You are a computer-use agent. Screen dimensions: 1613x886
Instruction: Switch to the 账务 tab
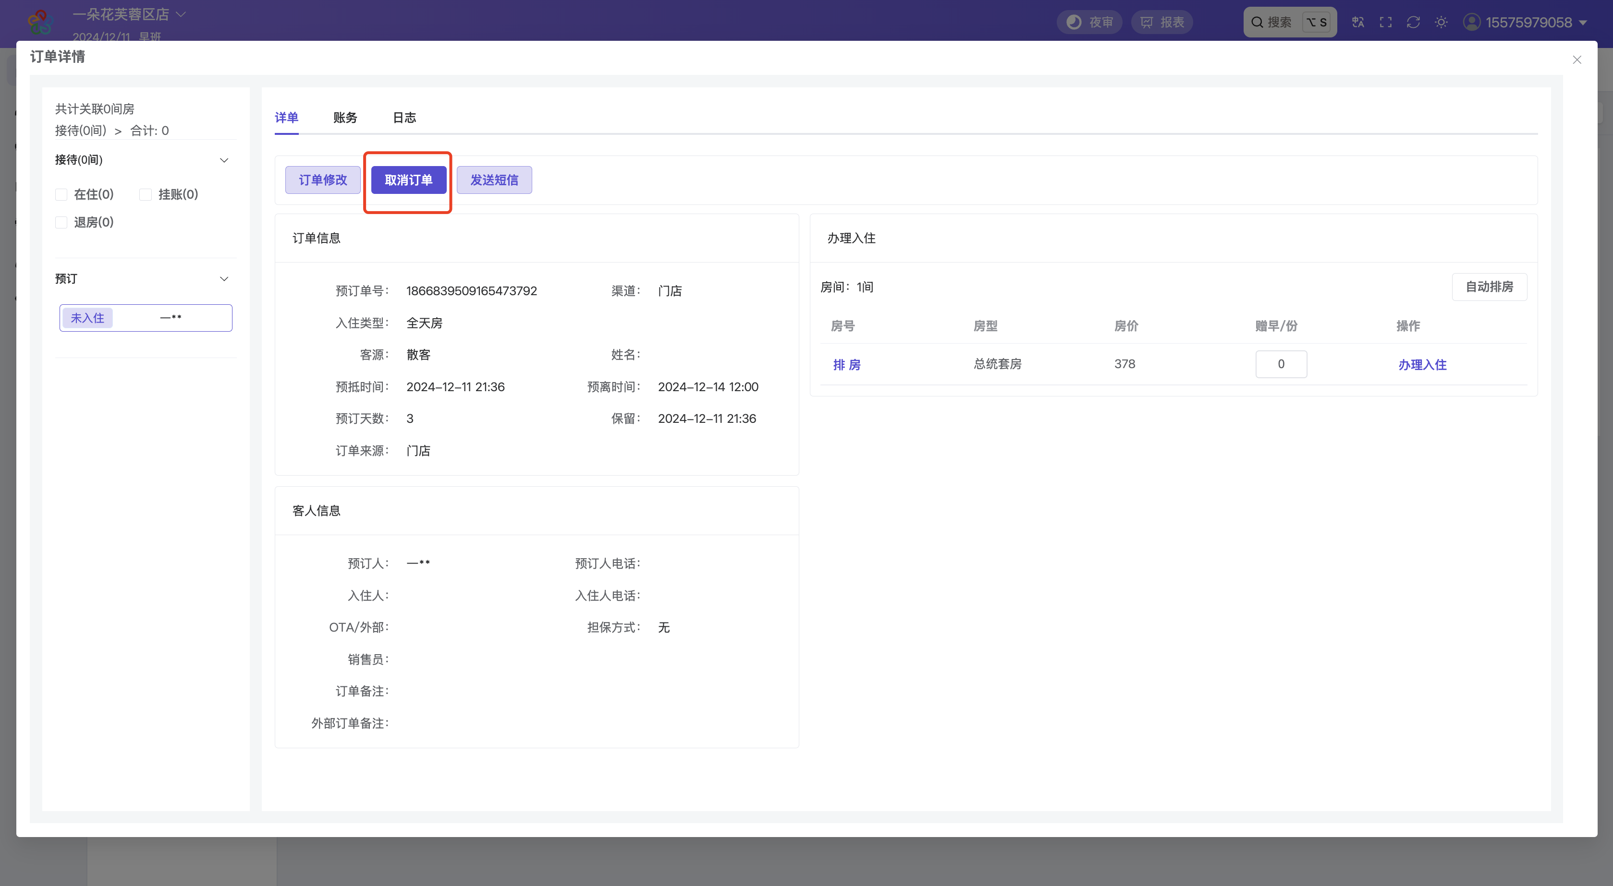[345, 118]
